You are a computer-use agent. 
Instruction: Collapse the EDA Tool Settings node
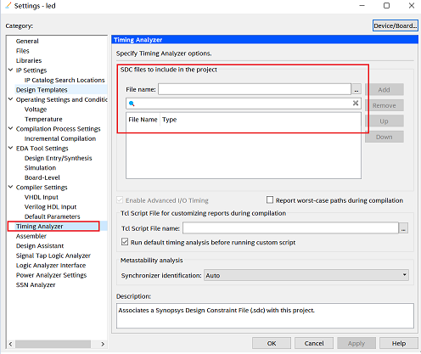click(x=10, y=148)
